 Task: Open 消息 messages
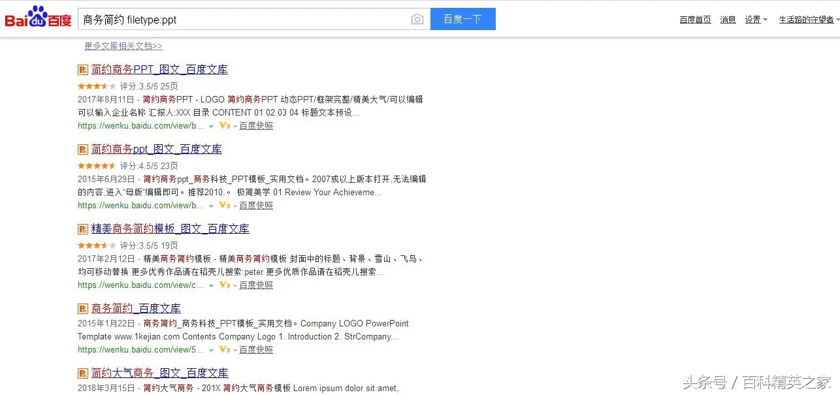coord(728,20)
